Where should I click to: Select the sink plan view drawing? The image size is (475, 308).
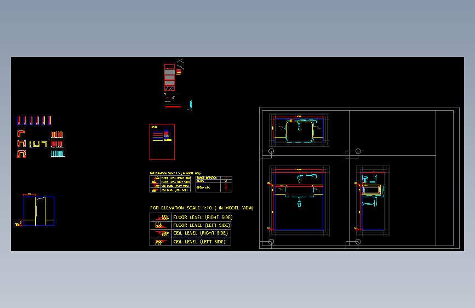299,130
